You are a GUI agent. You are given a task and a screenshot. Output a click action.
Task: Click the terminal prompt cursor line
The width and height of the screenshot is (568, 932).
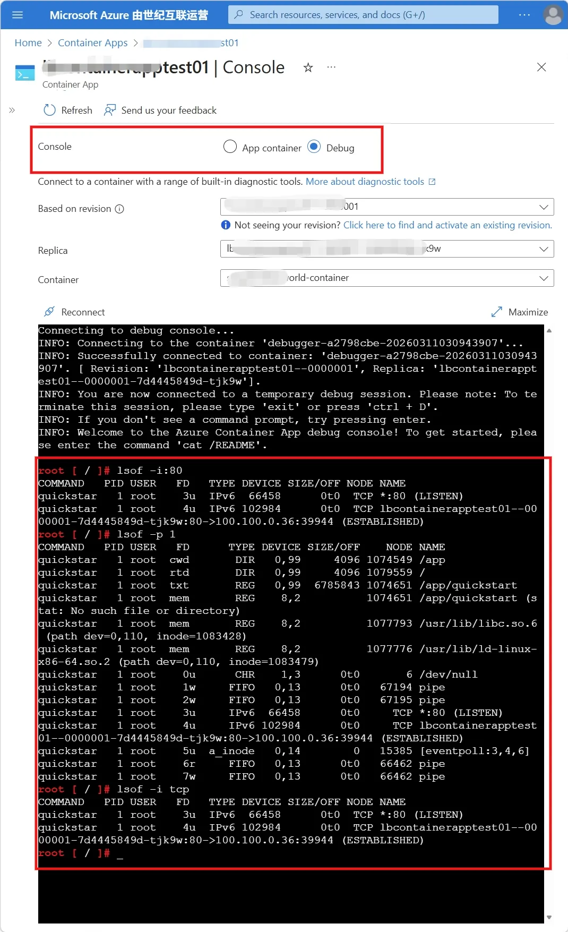80,853
